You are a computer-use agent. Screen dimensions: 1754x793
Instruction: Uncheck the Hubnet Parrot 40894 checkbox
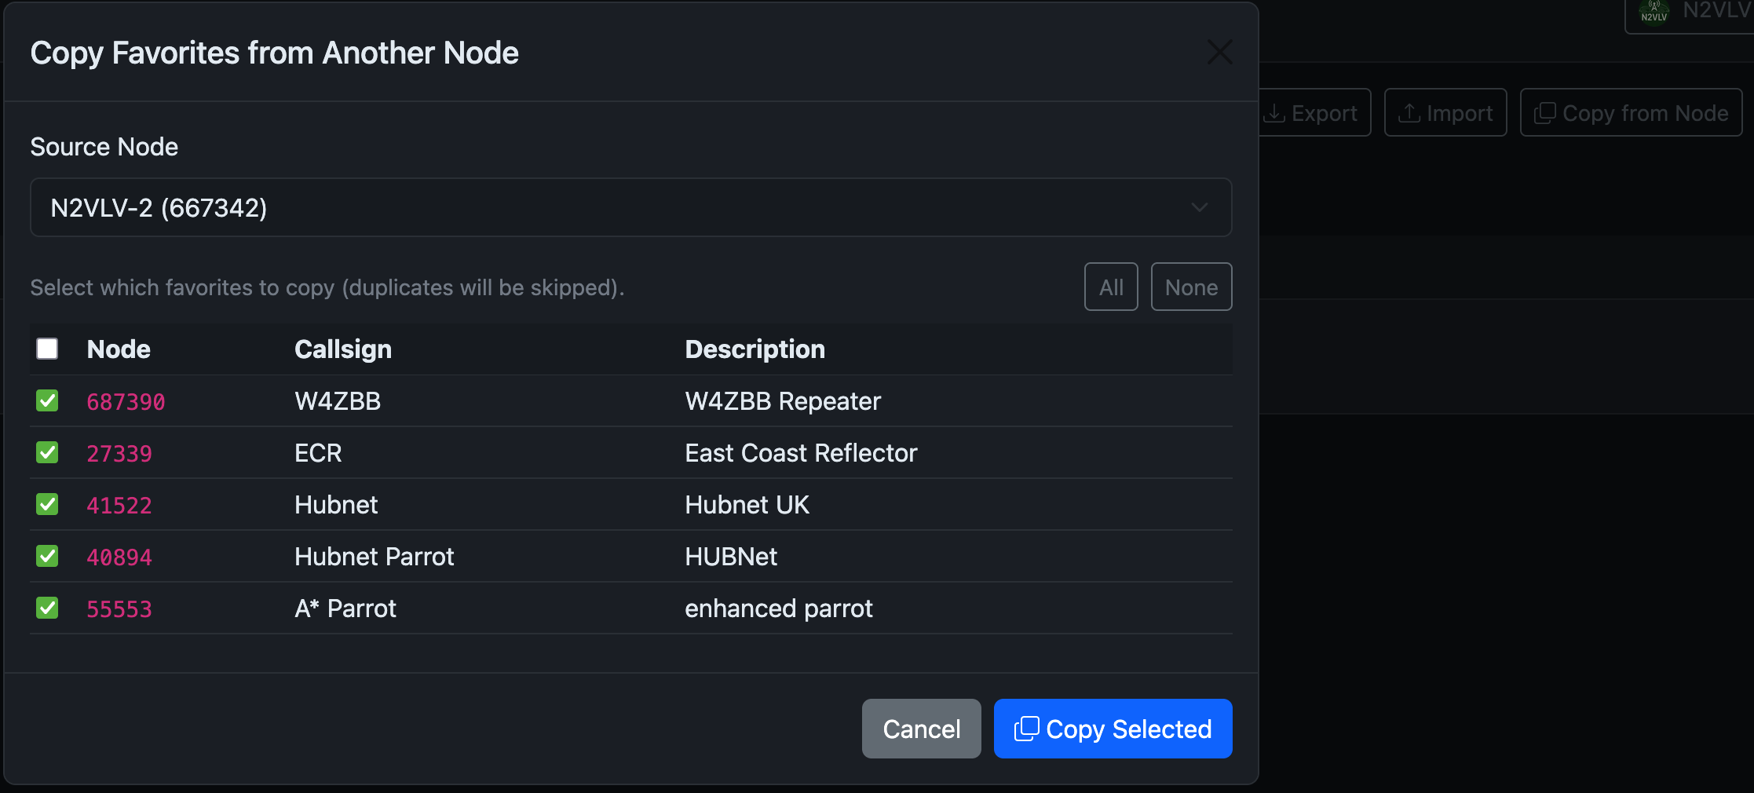[x=47, y=556]
